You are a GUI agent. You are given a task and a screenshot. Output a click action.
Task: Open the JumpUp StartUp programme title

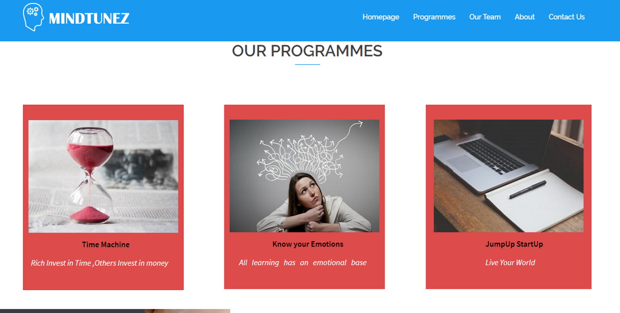coord(514,244)
